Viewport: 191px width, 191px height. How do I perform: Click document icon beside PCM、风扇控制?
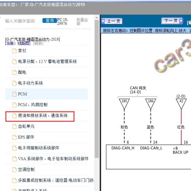pyautogui.click(x=15, y=105)
